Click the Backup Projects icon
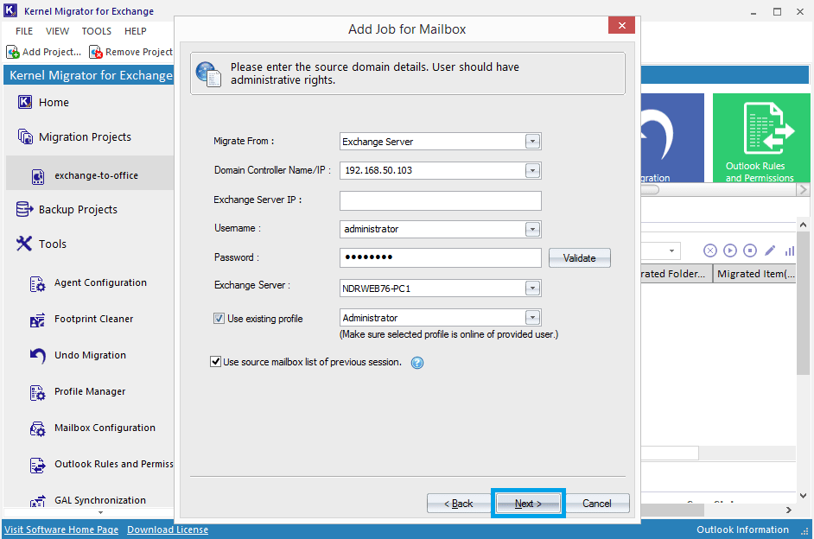814x539 pixels. coord(24,209)
